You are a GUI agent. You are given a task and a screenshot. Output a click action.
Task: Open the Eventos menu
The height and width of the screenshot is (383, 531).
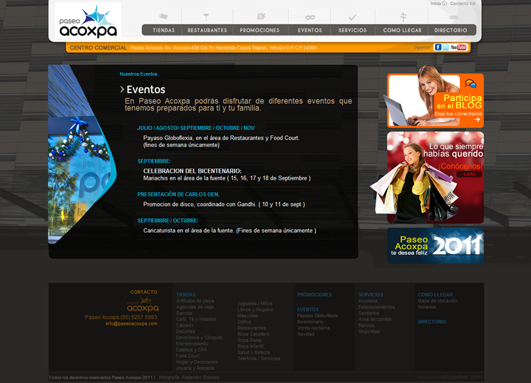pyautogui.click(x=310, y=30)
